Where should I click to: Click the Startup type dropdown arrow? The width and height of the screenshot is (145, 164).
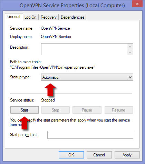(130, 77)
